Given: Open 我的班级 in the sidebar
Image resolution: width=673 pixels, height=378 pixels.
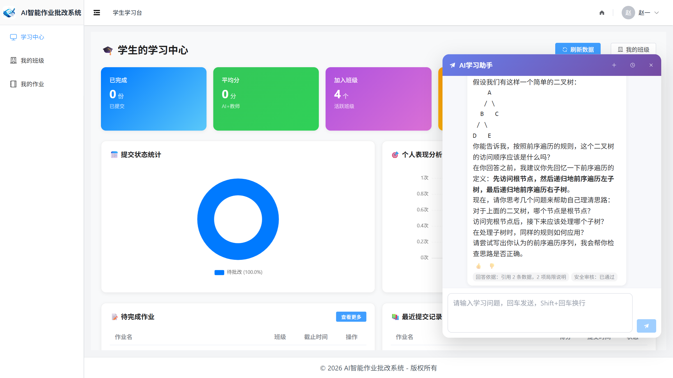Looking at the screenshot, I should pyautogui.click(x=42, y=60).
